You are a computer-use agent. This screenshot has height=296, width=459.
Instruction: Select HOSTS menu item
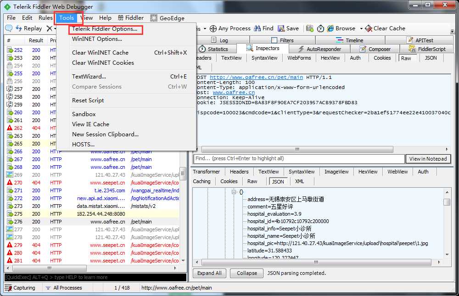tap(83, 145)
